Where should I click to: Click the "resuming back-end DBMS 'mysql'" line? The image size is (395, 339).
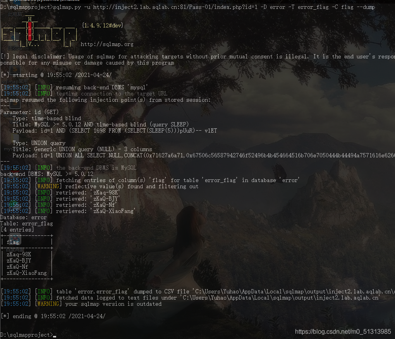[74, 87]
